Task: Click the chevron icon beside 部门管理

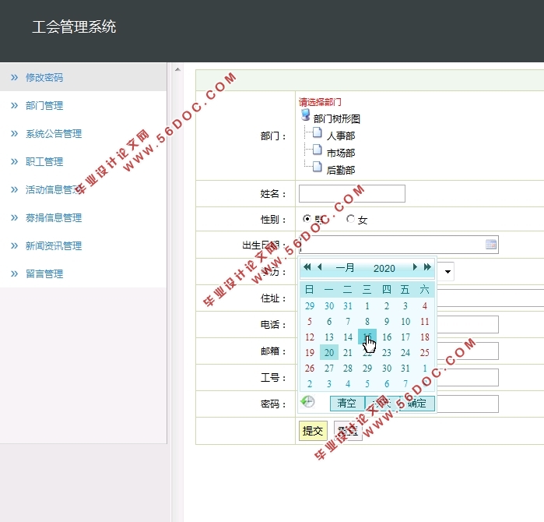Action: click(x=14, y=105)
